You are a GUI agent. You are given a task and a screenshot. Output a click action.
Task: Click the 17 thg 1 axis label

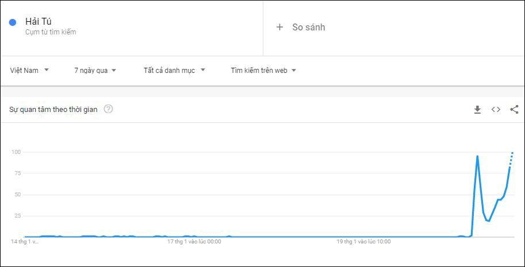click(x=194, y=242)
